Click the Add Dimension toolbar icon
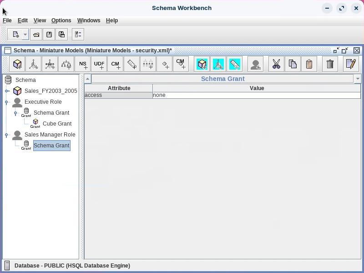The image size is (364, 273). 34,64
